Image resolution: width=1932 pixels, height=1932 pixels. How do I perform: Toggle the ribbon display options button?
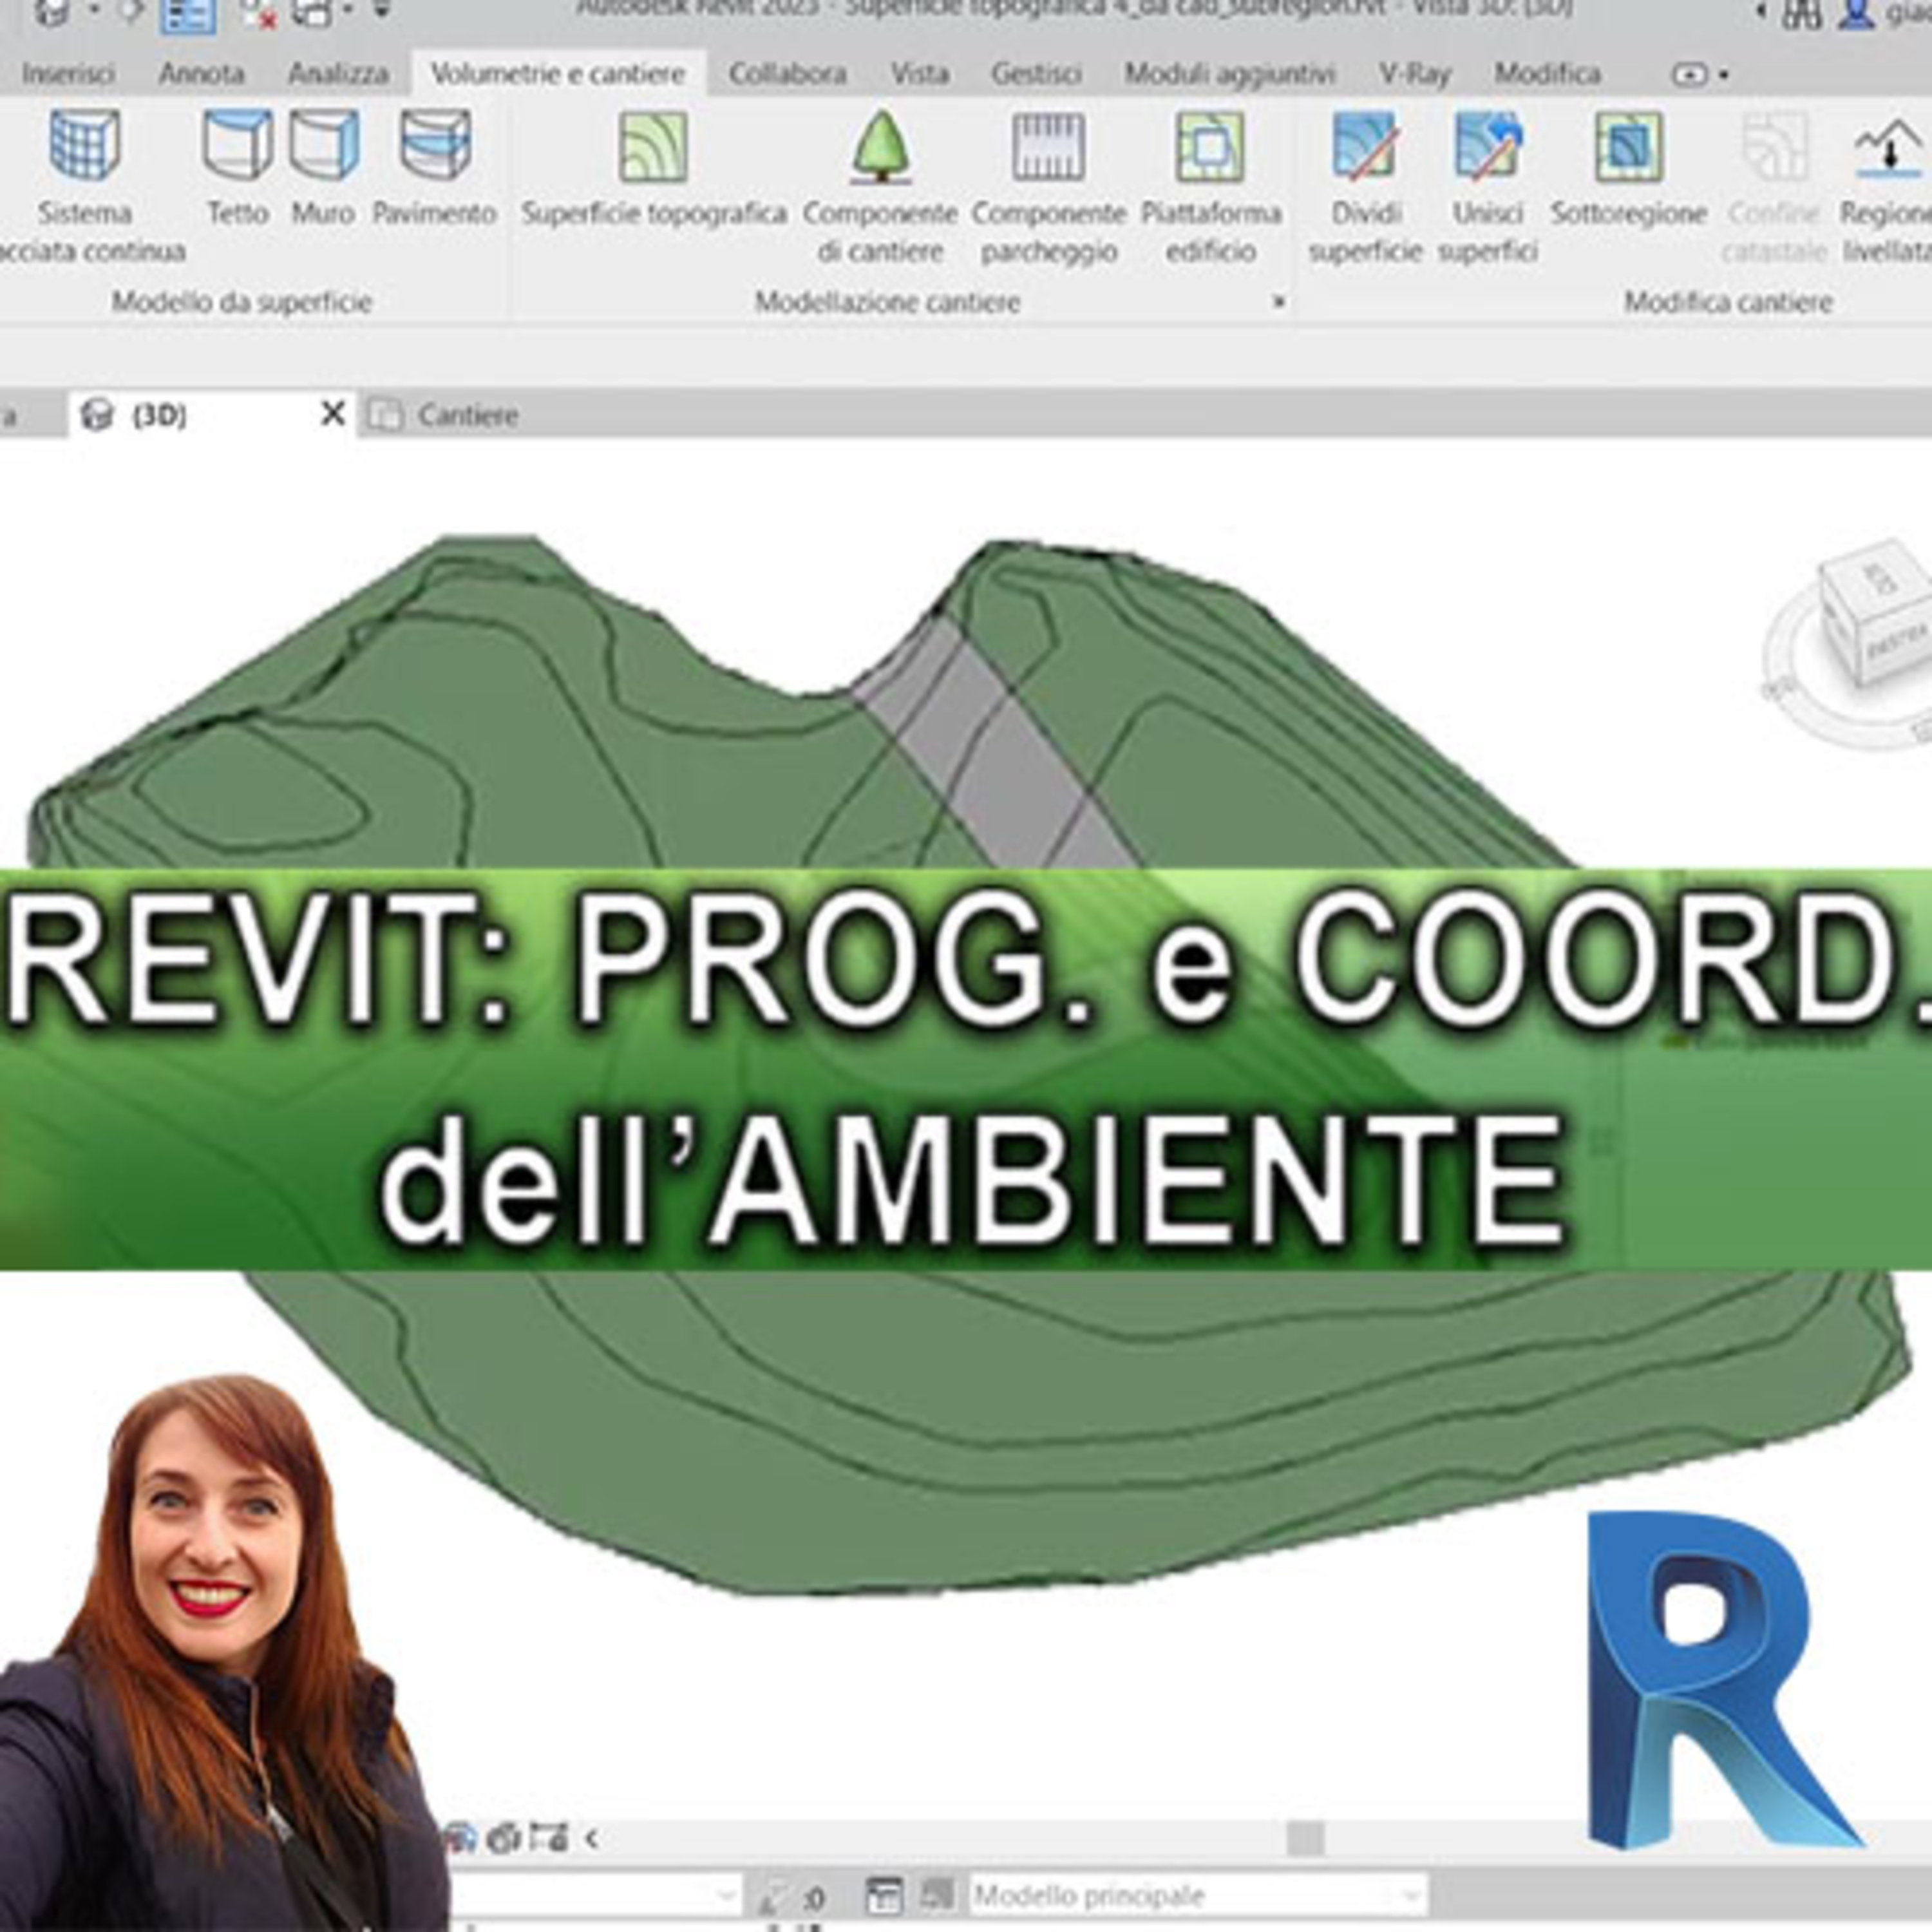(x=1699, y=74)
